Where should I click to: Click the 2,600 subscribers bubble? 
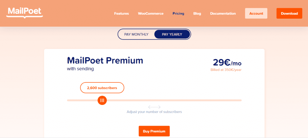pyautogui.click(x=102, y=88)
